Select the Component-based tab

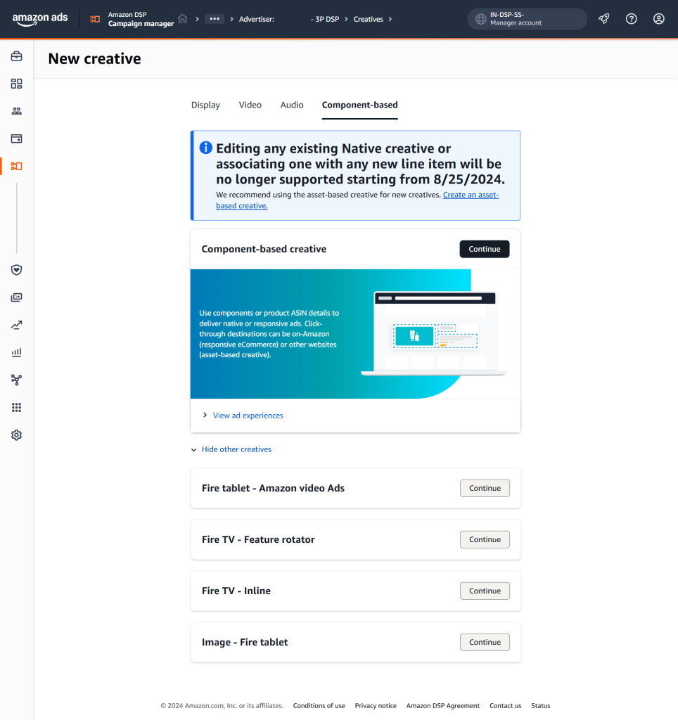[359, 105]
